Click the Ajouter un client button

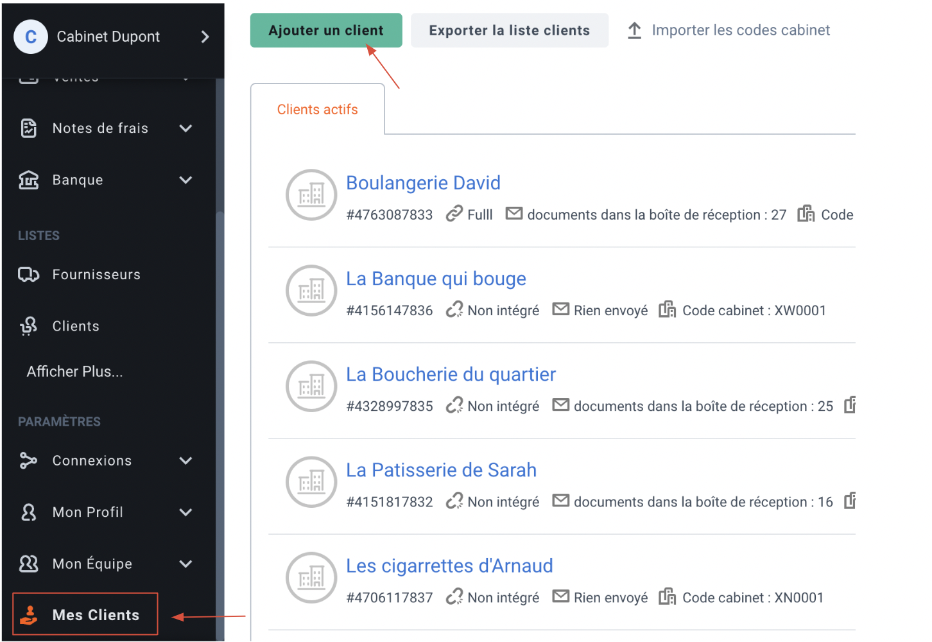click(x=326, y=30)
